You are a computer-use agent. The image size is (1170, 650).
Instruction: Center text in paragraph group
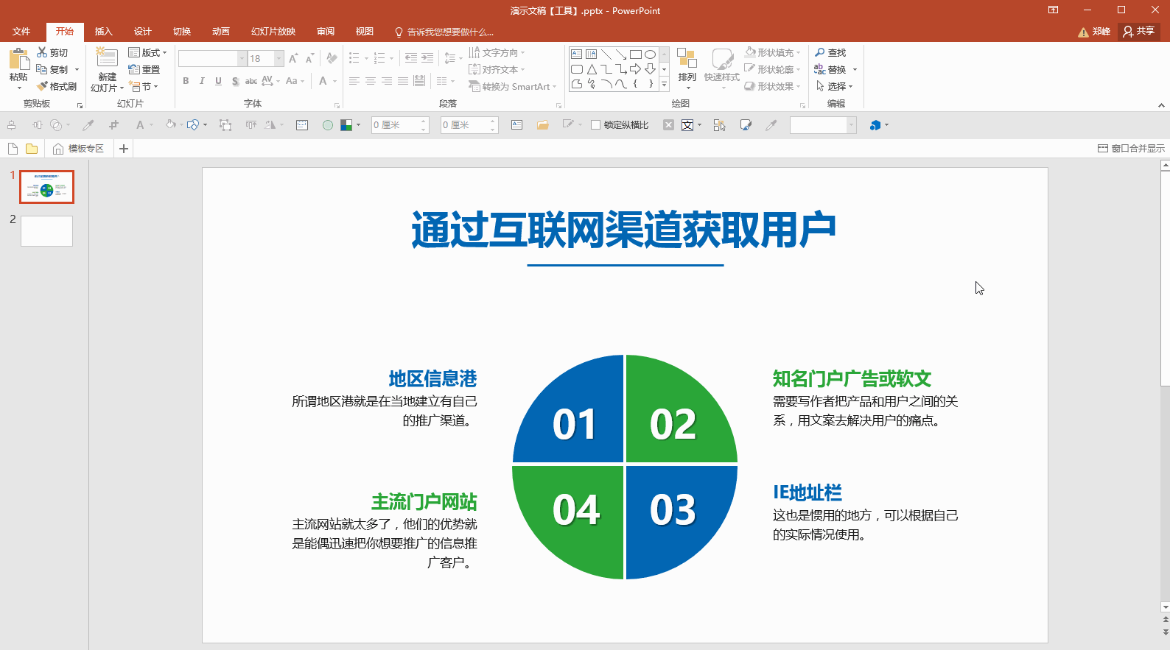coord(371,81)
